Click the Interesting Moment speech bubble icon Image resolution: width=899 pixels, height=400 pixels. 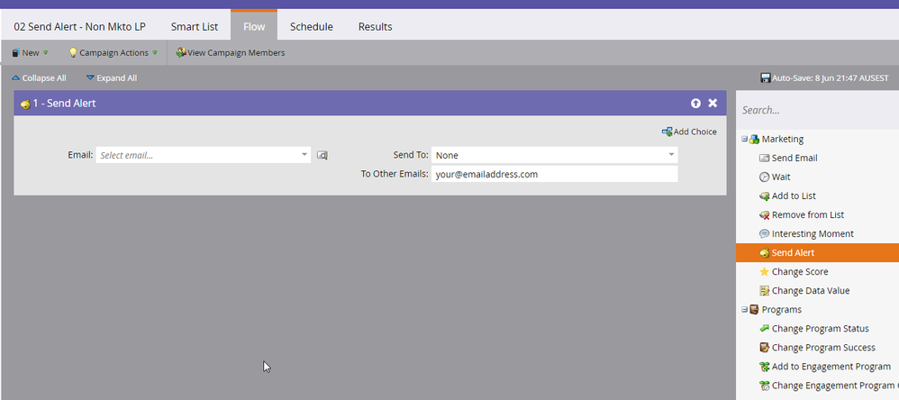tap(764, 234)
